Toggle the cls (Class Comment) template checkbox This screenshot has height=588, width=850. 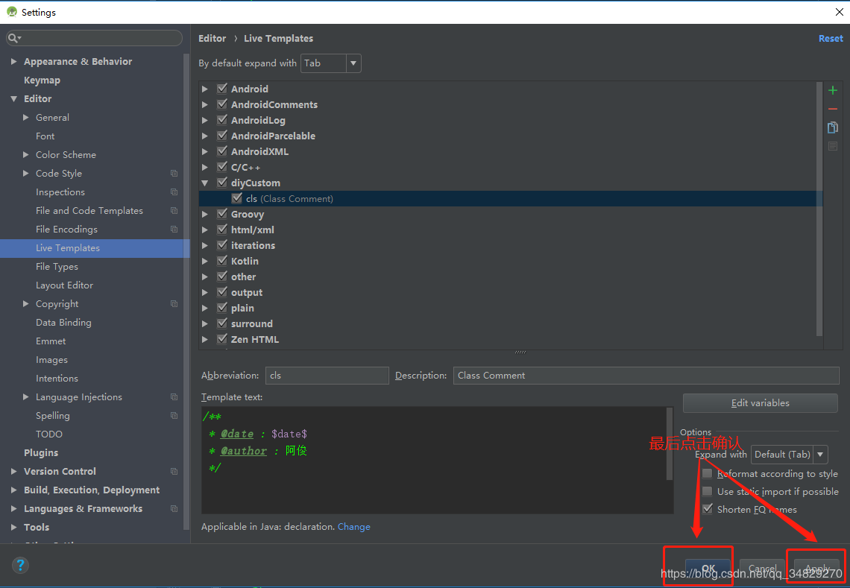(237, 198)
